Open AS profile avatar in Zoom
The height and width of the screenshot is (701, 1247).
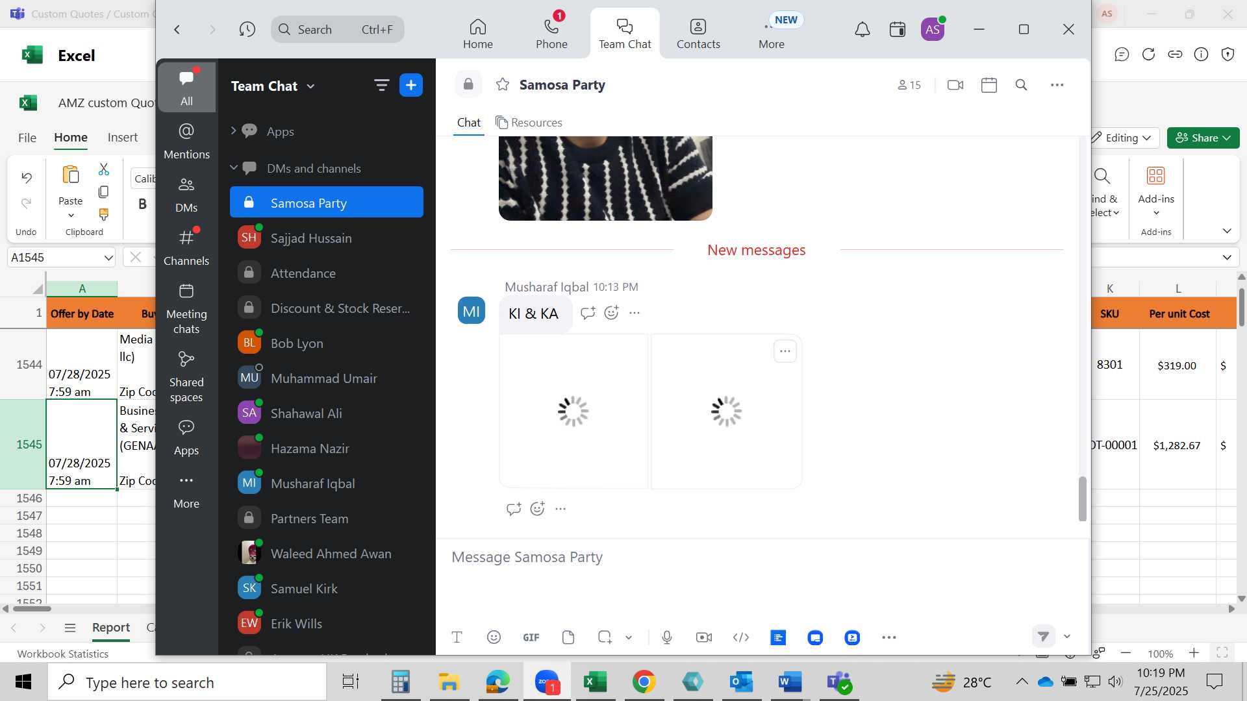click(x=933, y=29)
